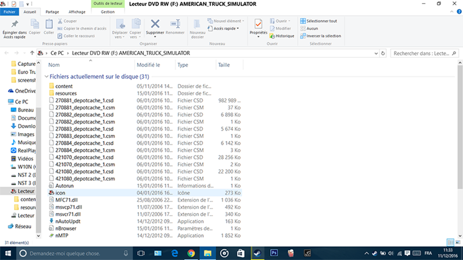Open Google Chrome from the taskbar

click(191, 253)
